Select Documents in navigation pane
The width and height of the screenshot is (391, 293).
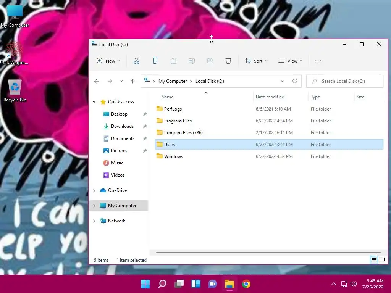(x=123, y=138)
